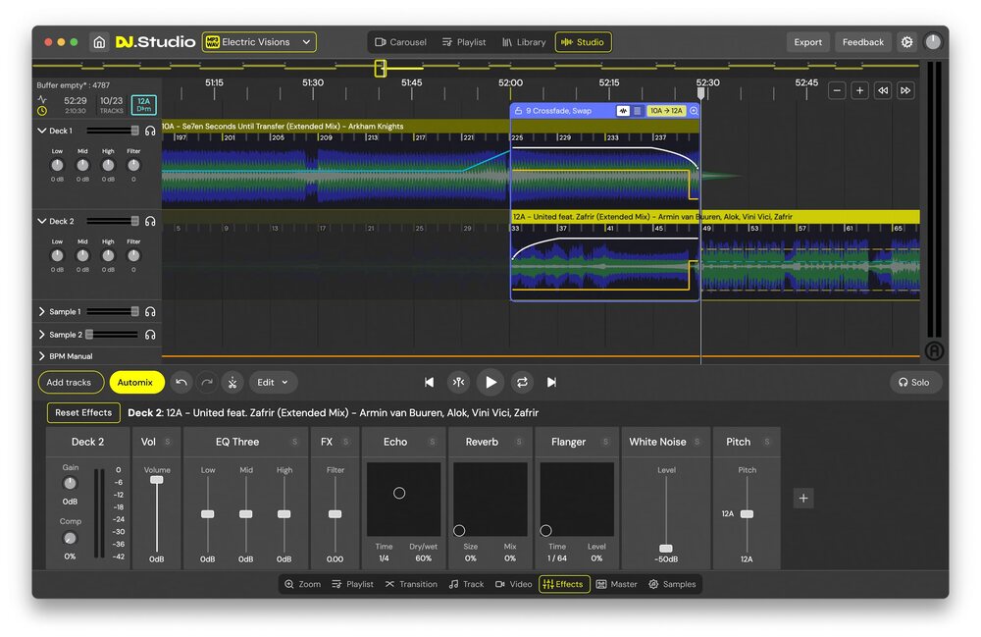Click the settings gear in the title bar
Image resolution: width=981 pixels, height=637 pixels.
[x=906, y=41]
